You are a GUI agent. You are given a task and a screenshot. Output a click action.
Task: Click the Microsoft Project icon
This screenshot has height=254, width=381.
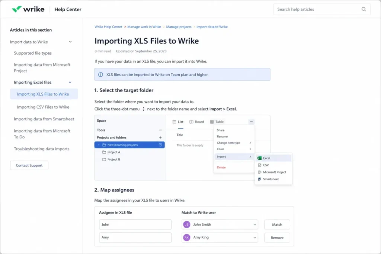tap(259, 172)
